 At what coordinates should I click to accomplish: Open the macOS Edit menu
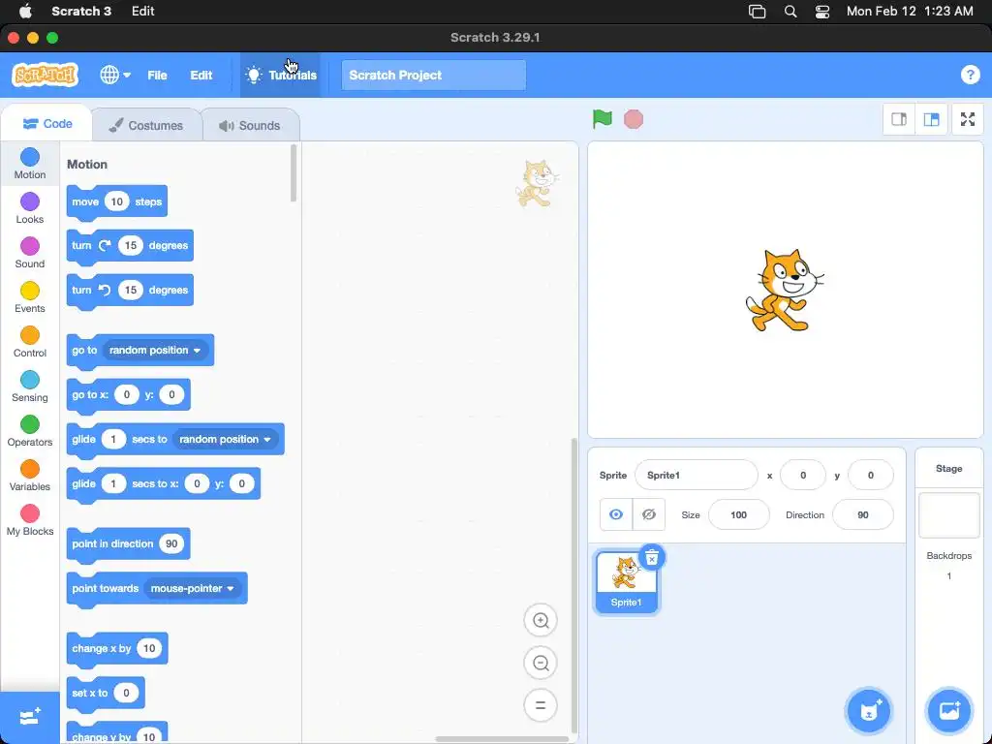143,11
